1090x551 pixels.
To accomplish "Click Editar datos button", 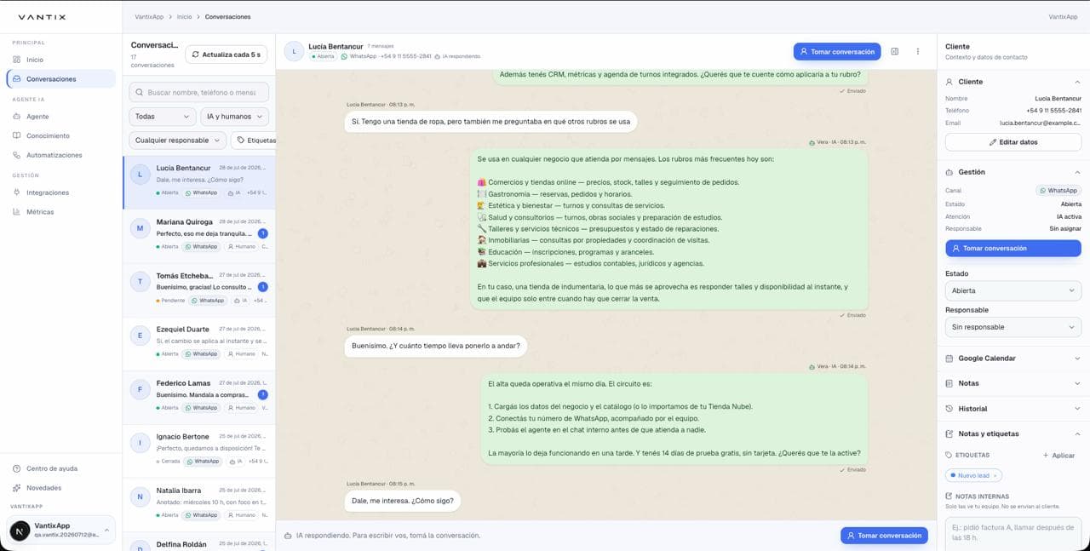I will [1013, 142].
